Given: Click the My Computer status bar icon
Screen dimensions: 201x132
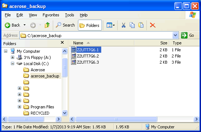Looking at the screenshot, I should pos(147,127).
